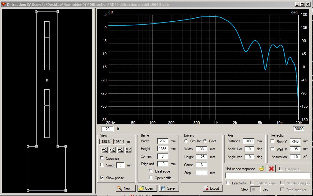Click the microphone marker on the baffle
313x196 pixels.
coord(47,80)
